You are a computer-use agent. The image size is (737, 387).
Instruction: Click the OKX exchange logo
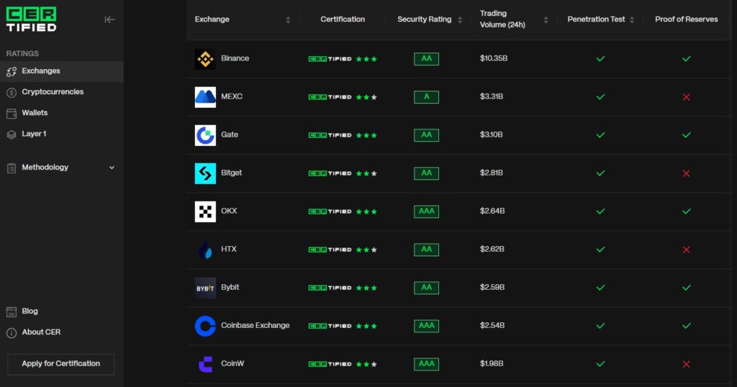pos(205,211)
